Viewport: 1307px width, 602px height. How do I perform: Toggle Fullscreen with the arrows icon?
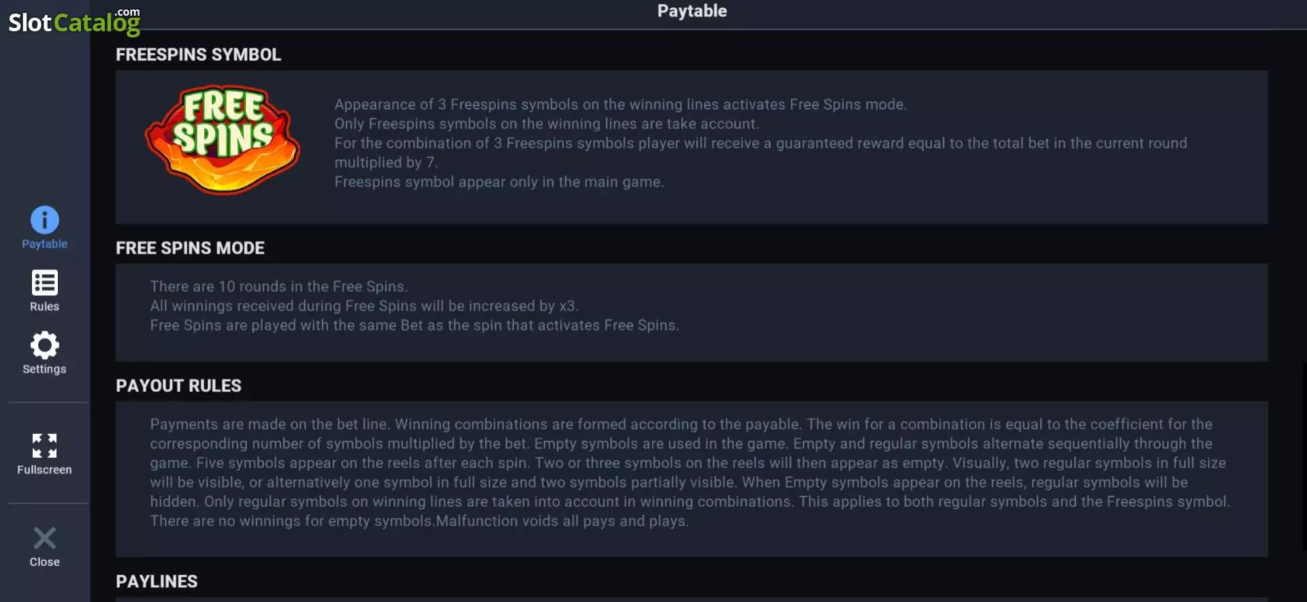45,446
